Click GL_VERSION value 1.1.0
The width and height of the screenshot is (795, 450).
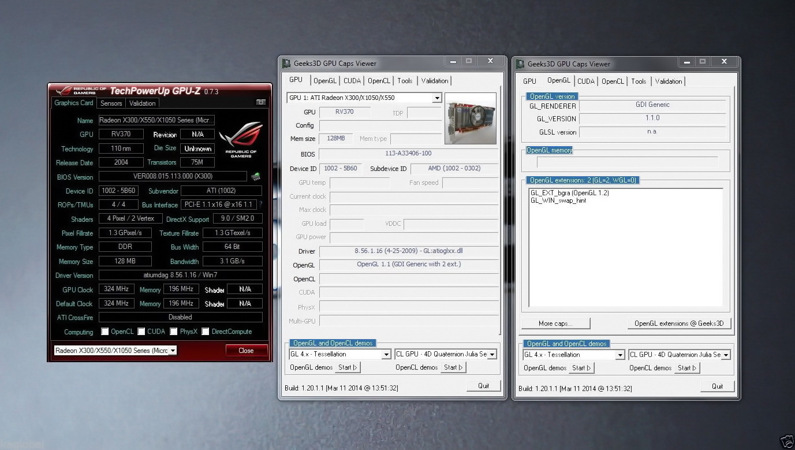point(652,118)
